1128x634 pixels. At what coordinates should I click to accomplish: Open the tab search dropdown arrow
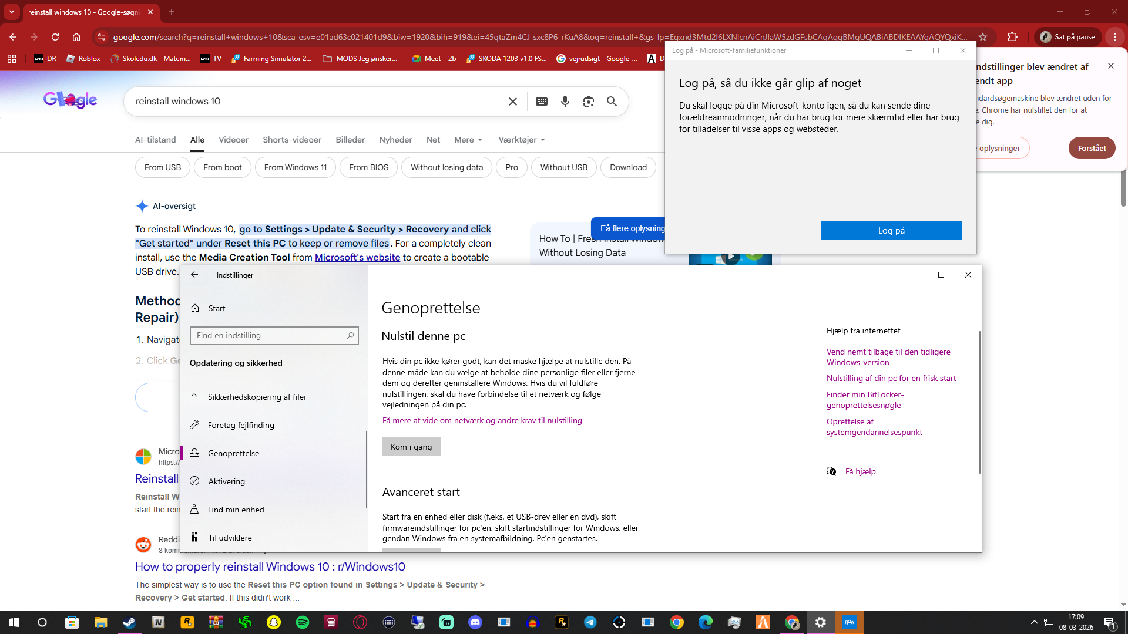11,12
